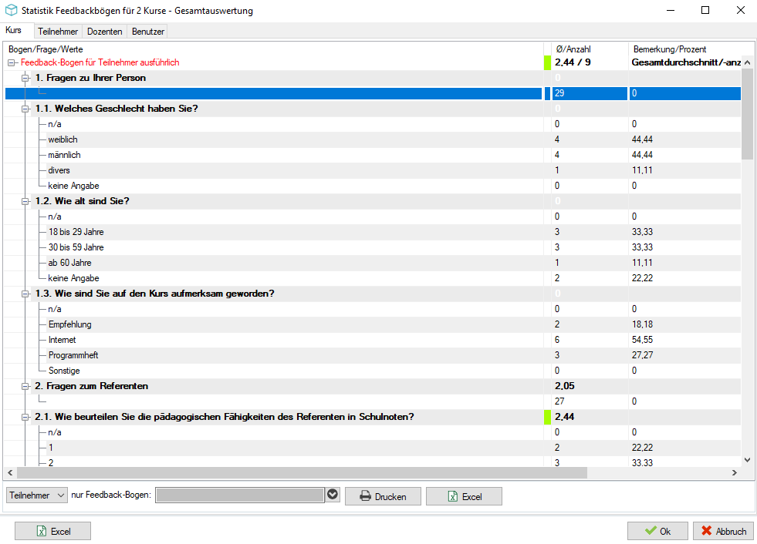Screen dimensions: 757x544
Task: Open the Teilnehmer tab
Action: coord(58,32)
